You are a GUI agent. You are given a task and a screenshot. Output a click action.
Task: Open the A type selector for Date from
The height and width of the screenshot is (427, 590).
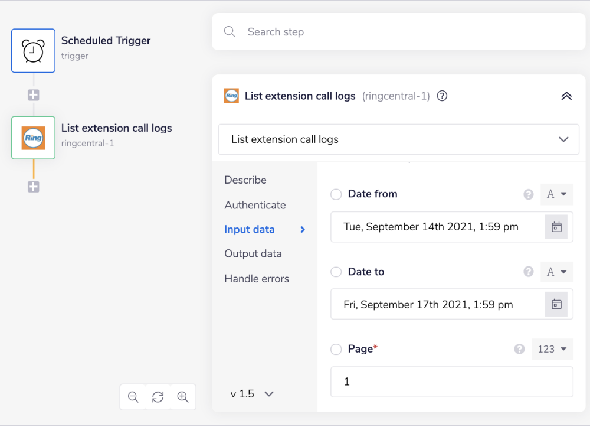coord(557,194)
